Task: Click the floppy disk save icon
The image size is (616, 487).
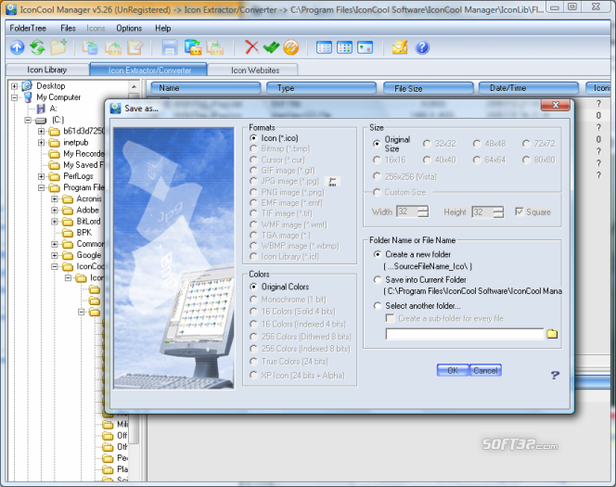Action: pyautogui.click(x=170, y=47)
